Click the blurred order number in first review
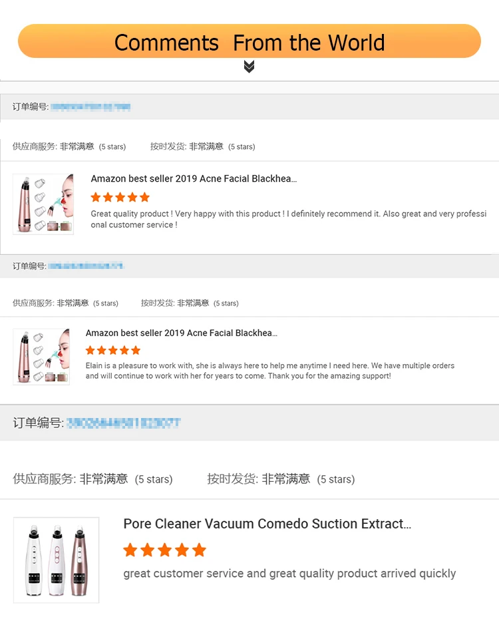Image resolution: width=499 pixels, height=629 pixels. 90,106
